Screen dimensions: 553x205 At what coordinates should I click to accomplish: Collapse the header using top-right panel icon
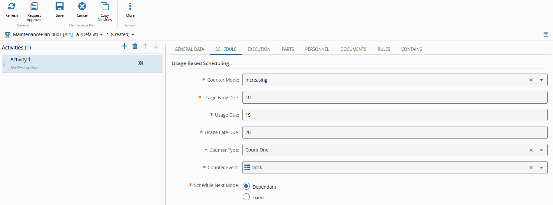tap(546, 34)
